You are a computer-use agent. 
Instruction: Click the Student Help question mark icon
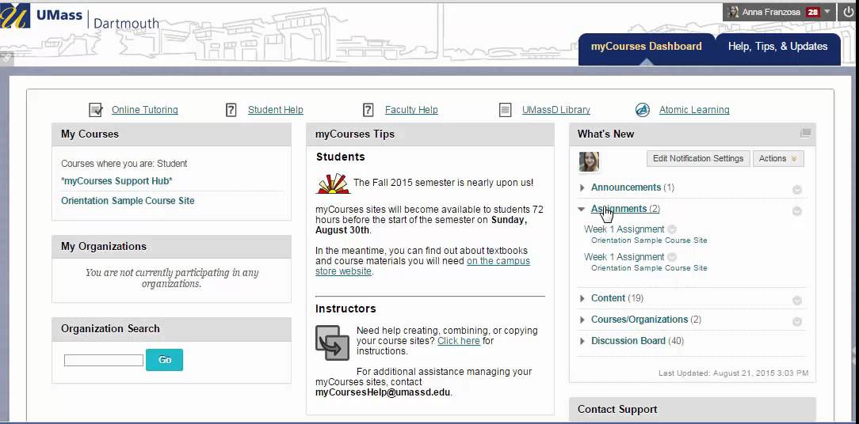[x=231, y=110]
